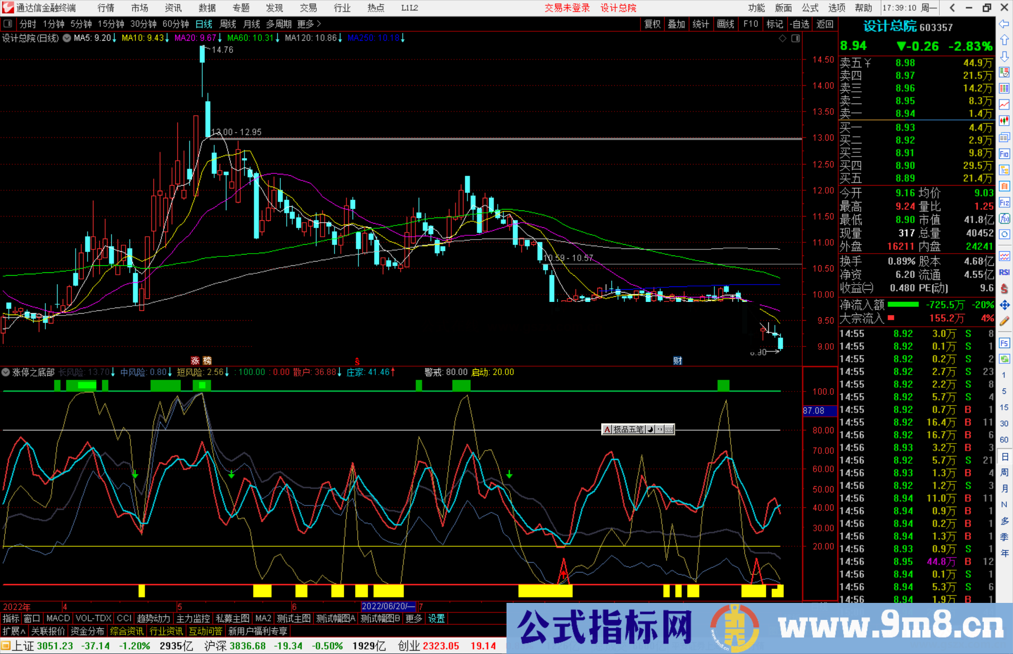The height and width of the screenshot is (654, 1013).
Task: Toggle -自选 watchlist removal
Action: click(x=800, y=24)
